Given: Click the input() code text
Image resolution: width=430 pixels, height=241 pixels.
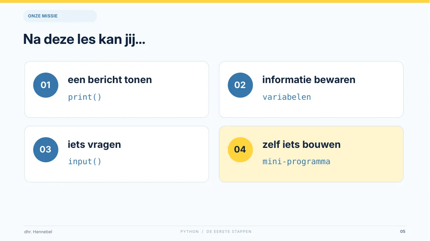Looking at the screenshot, I should tap(85, 161).
